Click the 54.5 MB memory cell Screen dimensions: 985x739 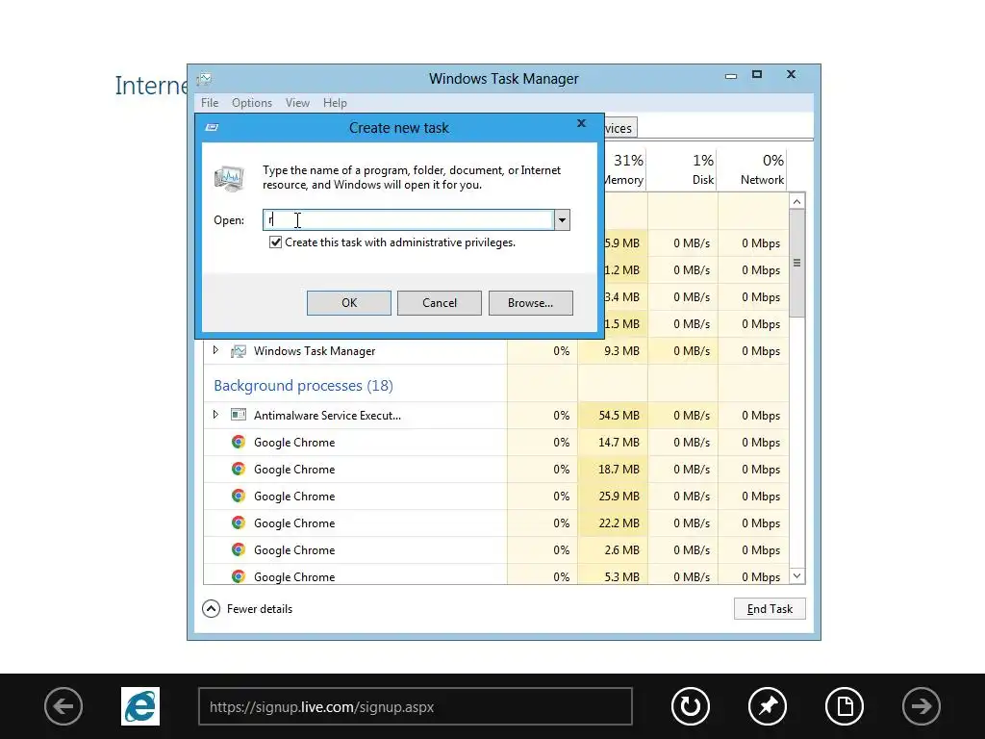[613, 416]
